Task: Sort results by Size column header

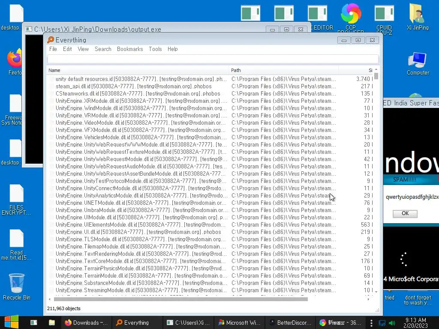Action: (355, 70)
